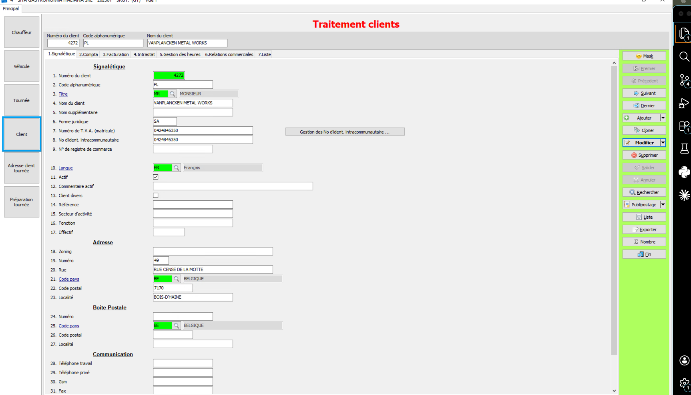Expand the Publipostage dropdown arrow
Viewport: 691px width, 395px height.
tap(663, 205)
